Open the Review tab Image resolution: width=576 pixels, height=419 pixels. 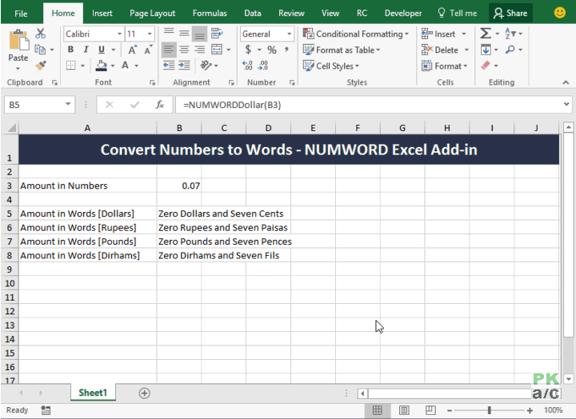(x=291, y=14)
